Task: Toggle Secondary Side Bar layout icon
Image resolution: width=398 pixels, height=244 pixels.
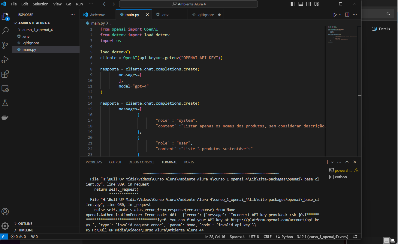Action: [309, 4]
